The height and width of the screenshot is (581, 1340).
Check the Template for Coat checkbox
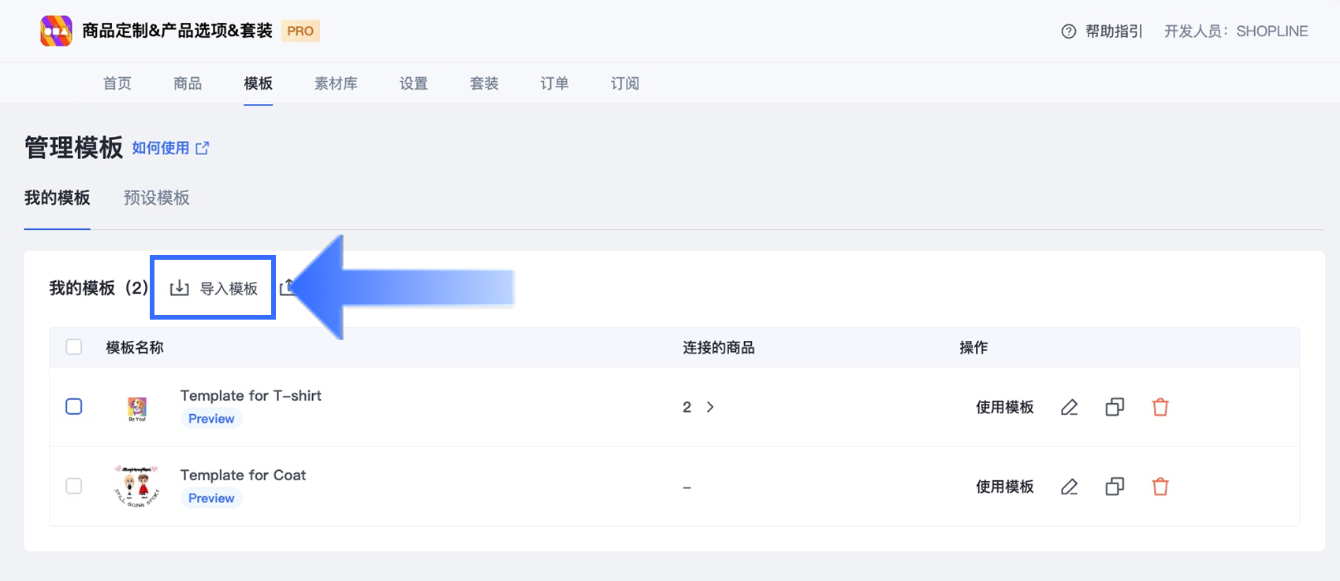(74, 487)
